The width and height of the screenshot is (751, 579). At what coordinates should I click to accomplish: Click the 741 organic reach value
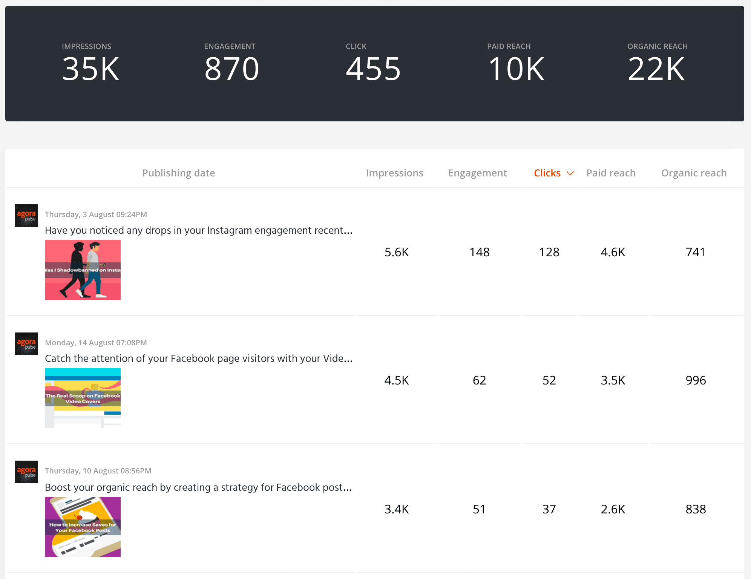[x=696, y=252]
